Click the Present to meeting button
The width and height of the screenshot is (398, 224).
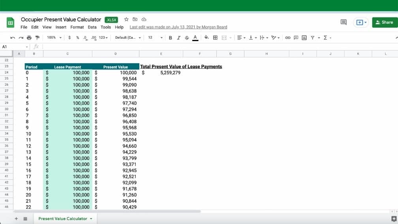click(361, 23)
